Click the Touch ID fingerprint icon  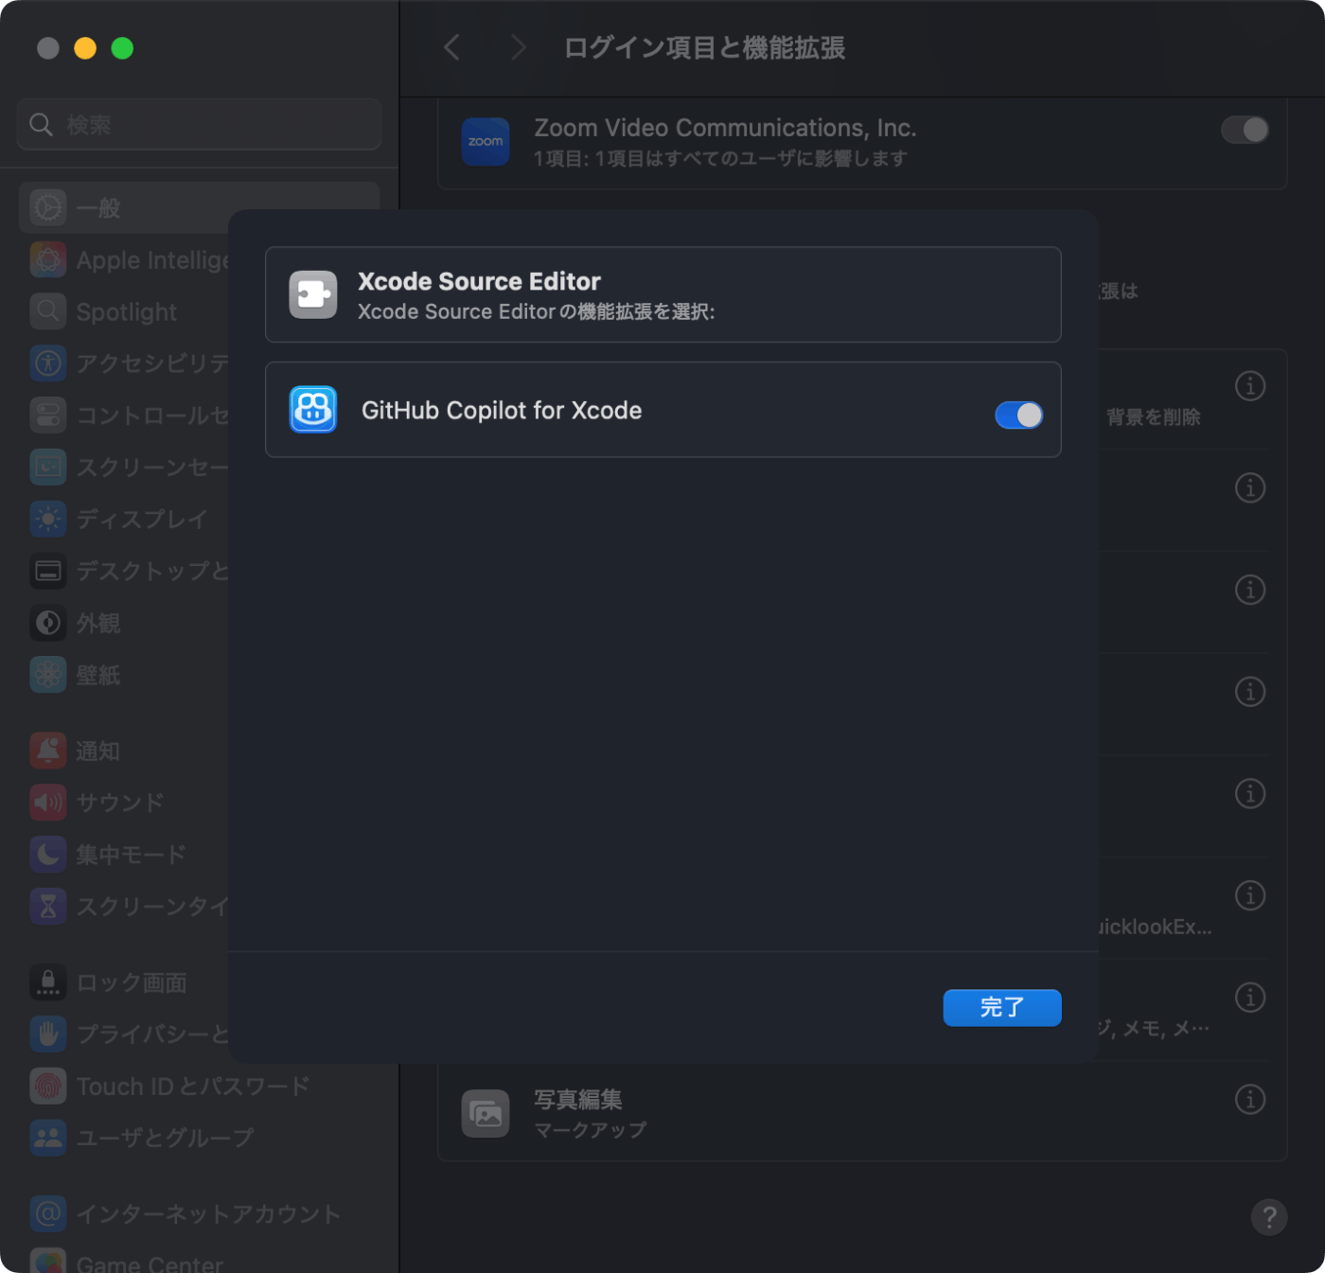click(x=48, y=1086)
